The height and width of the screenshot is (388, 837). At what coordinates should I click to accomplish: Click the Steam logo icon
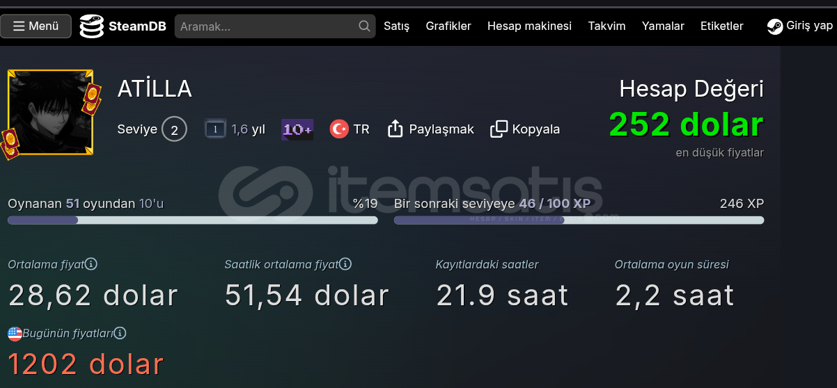(774, 26)
